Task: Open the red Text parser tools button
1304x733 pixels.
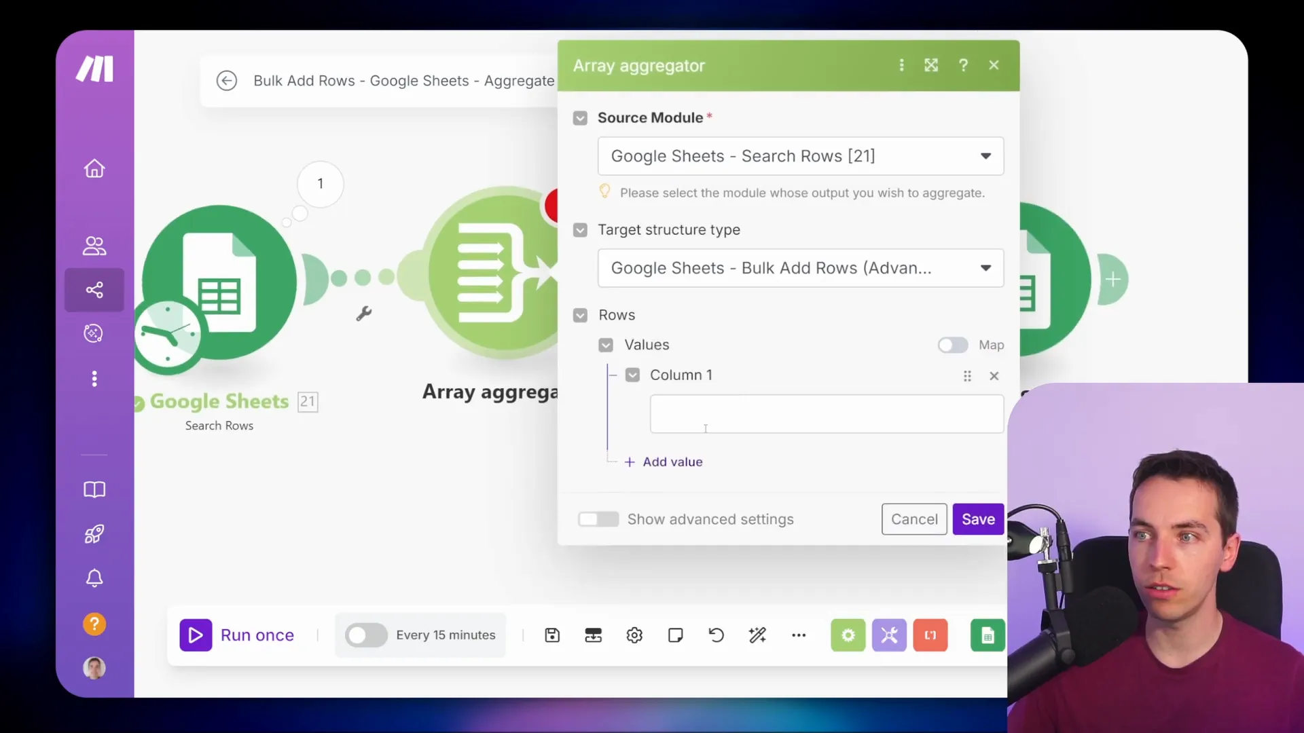Action: (930, 635)
